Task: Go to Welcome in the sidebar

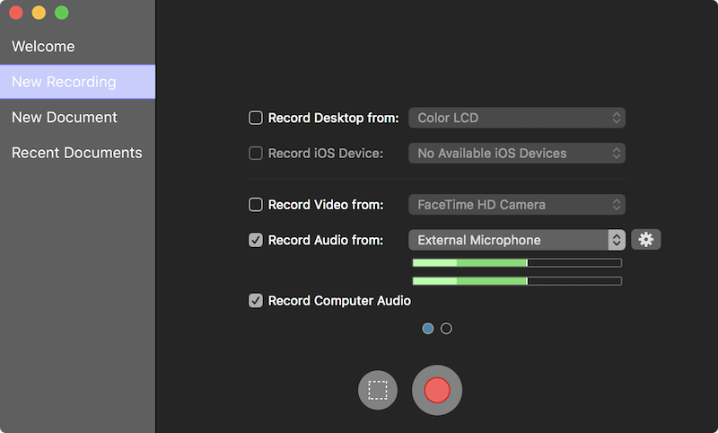Action: pyautogui.click(x=43, y=47)
